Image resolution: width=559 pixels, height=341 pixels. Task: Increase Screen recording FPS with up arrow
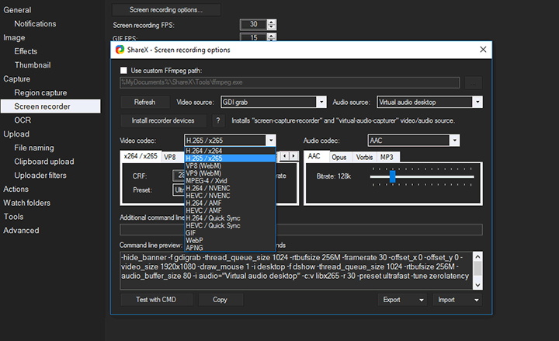point(271,23)
